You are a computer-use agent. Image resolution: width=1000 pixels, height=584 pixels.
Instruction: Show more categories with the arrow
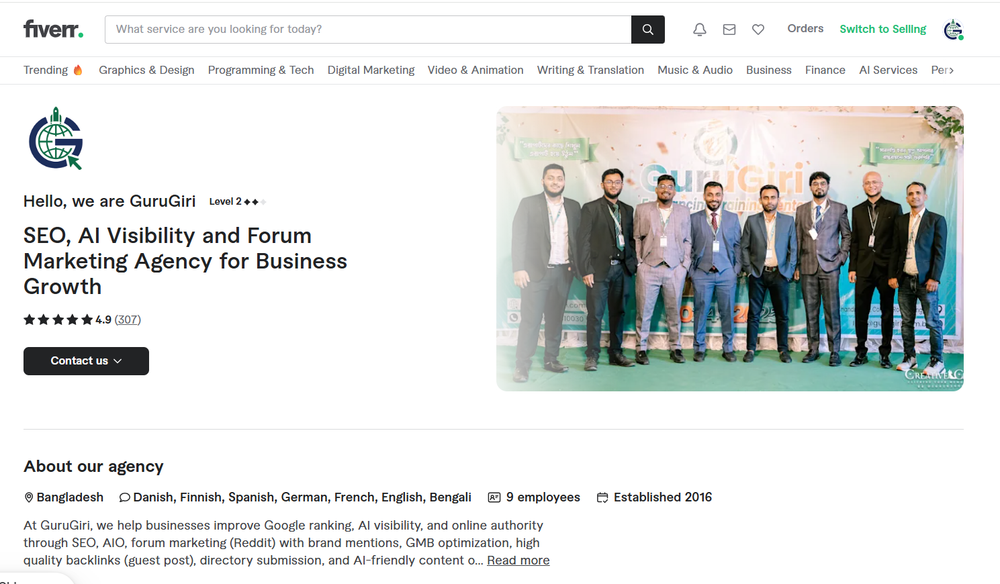coord(950,70)
